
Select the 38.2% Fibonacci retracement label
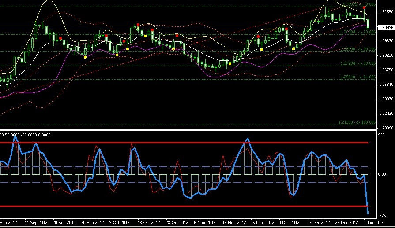pyautogui.click(x=357, y=50)
